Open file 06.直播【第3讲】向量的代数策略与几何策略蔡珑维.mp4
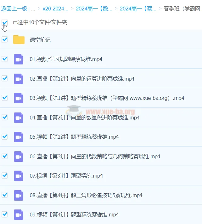Image resolution: width=202 pixels, height=224 pixels. (x=95, y=156)
